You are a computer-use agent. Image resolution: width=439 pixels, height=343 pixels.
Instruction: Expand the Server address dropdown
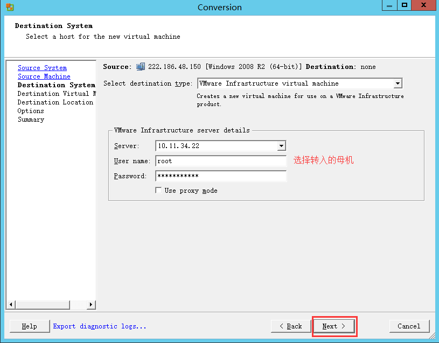tap(281, 146)
